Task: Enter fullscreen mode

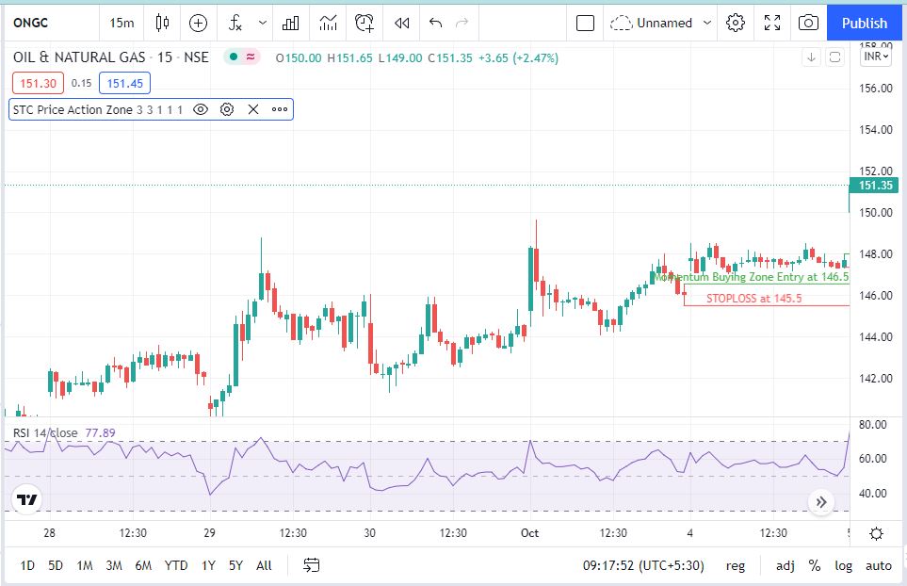Action: (772, 23)
